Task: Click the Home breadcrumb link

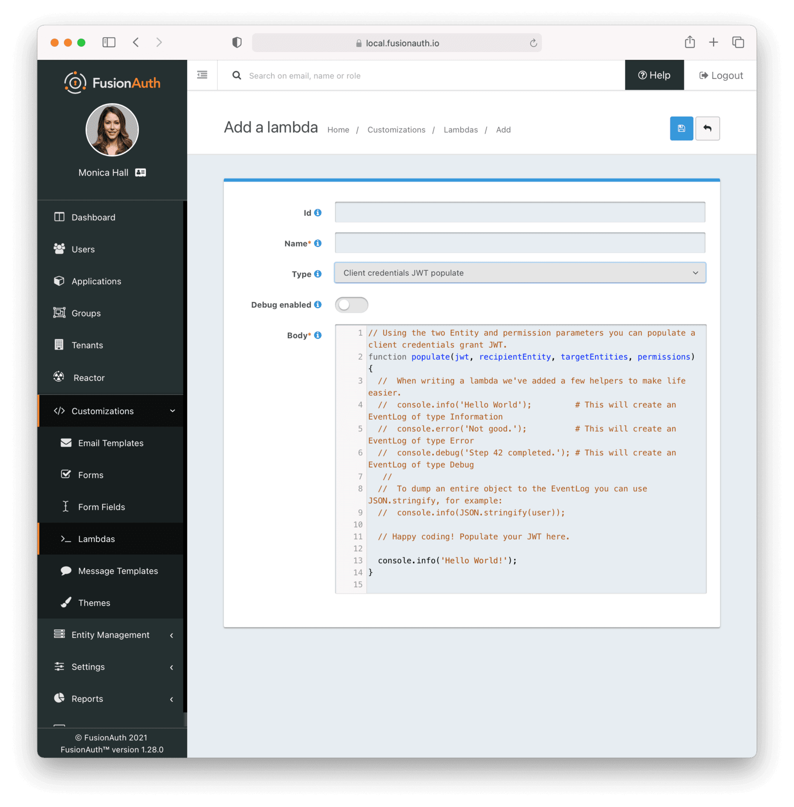Action: pyautogui.click(x=338, y=129)
